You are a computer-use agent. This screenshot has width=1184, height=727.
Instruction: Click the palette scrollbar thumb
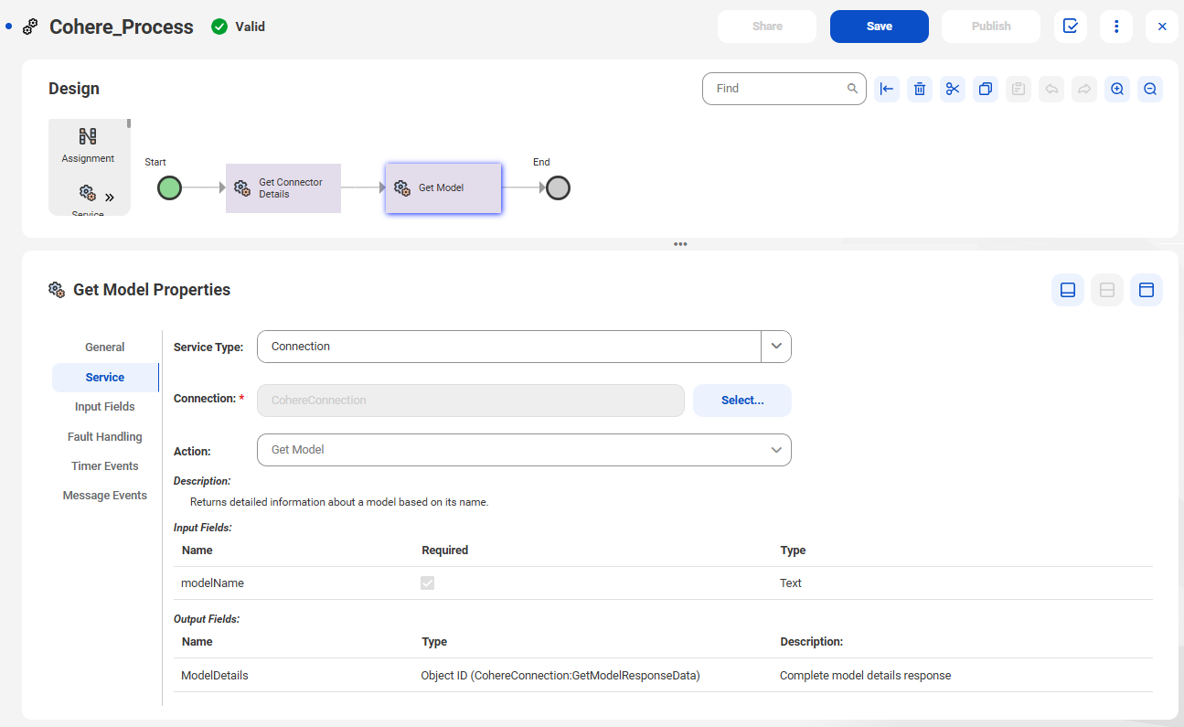click(x=129, y=123)
